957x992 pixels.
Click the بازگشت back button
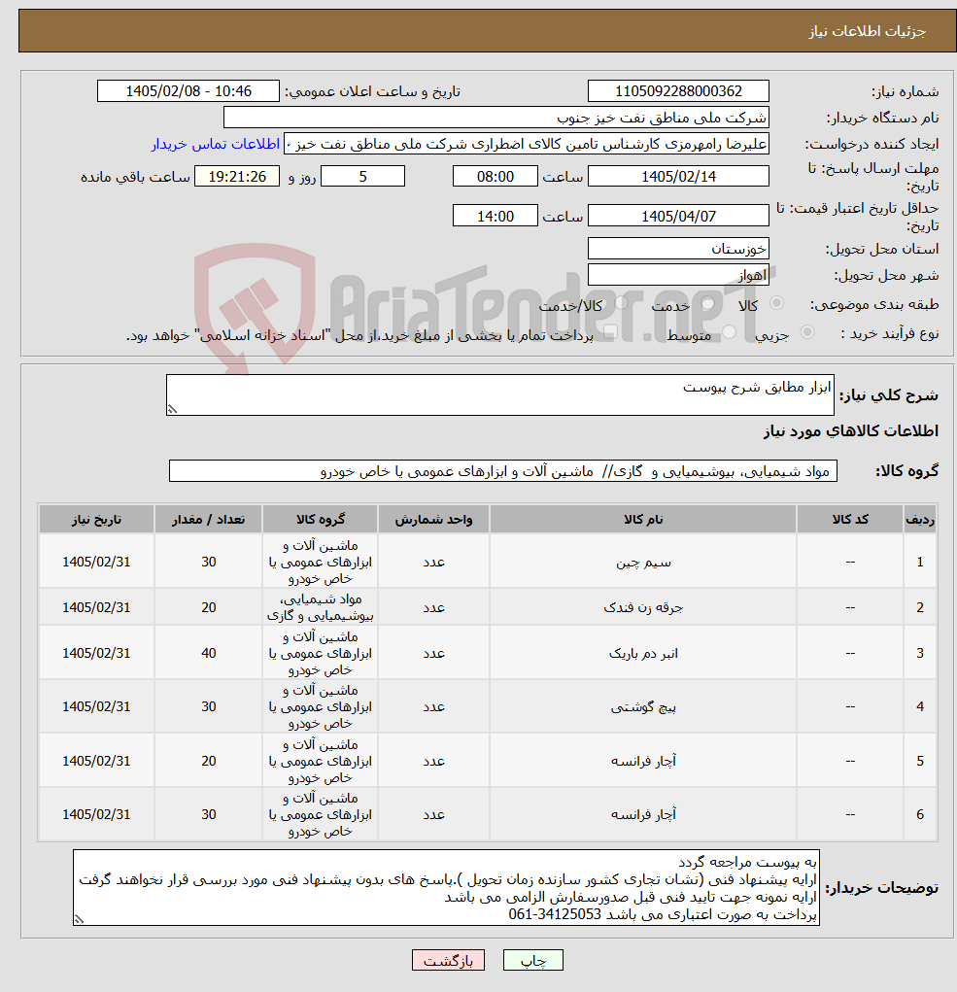click(448, 960)
